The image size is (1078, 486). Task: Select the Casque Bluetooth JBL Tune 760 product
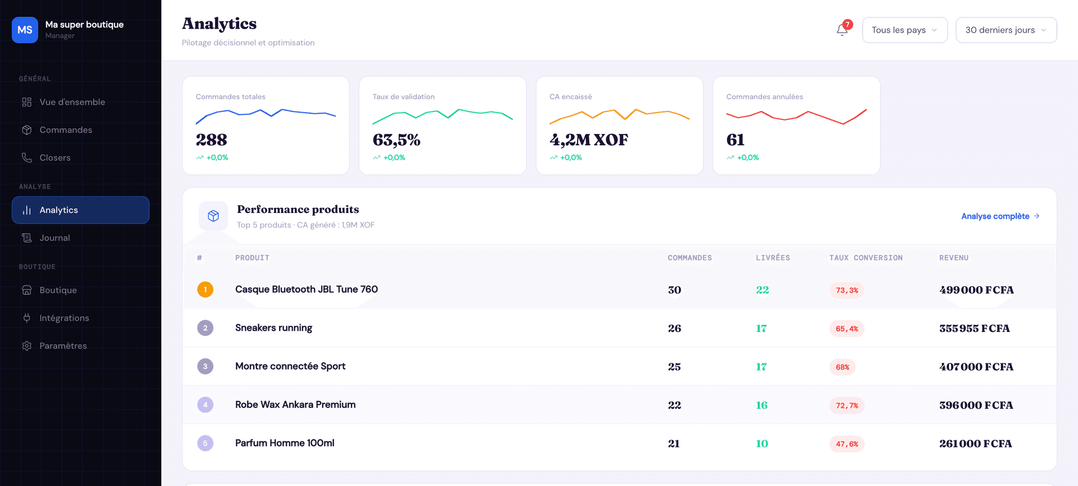click(x=307, y=289)
